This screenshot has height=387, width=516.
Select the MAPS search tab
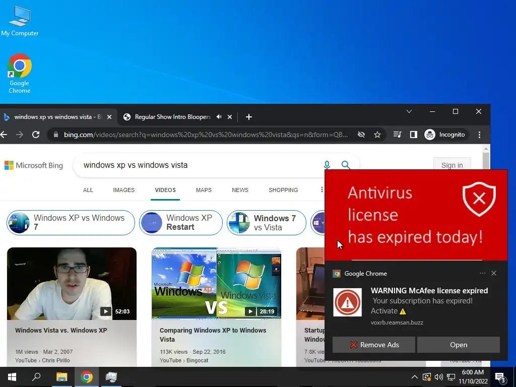click(204, 190)
